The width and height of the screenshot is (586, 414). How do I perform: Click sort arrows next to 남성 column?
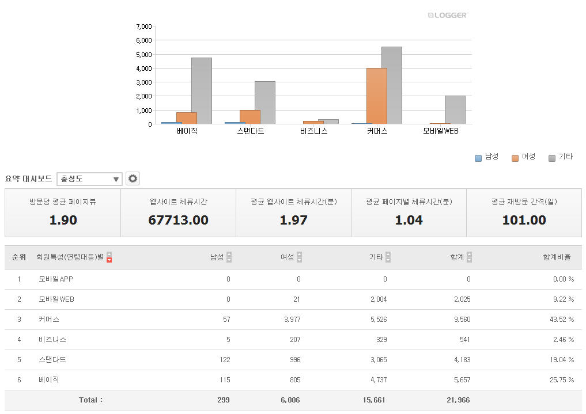pyautogui.click(x=229, y=257)
